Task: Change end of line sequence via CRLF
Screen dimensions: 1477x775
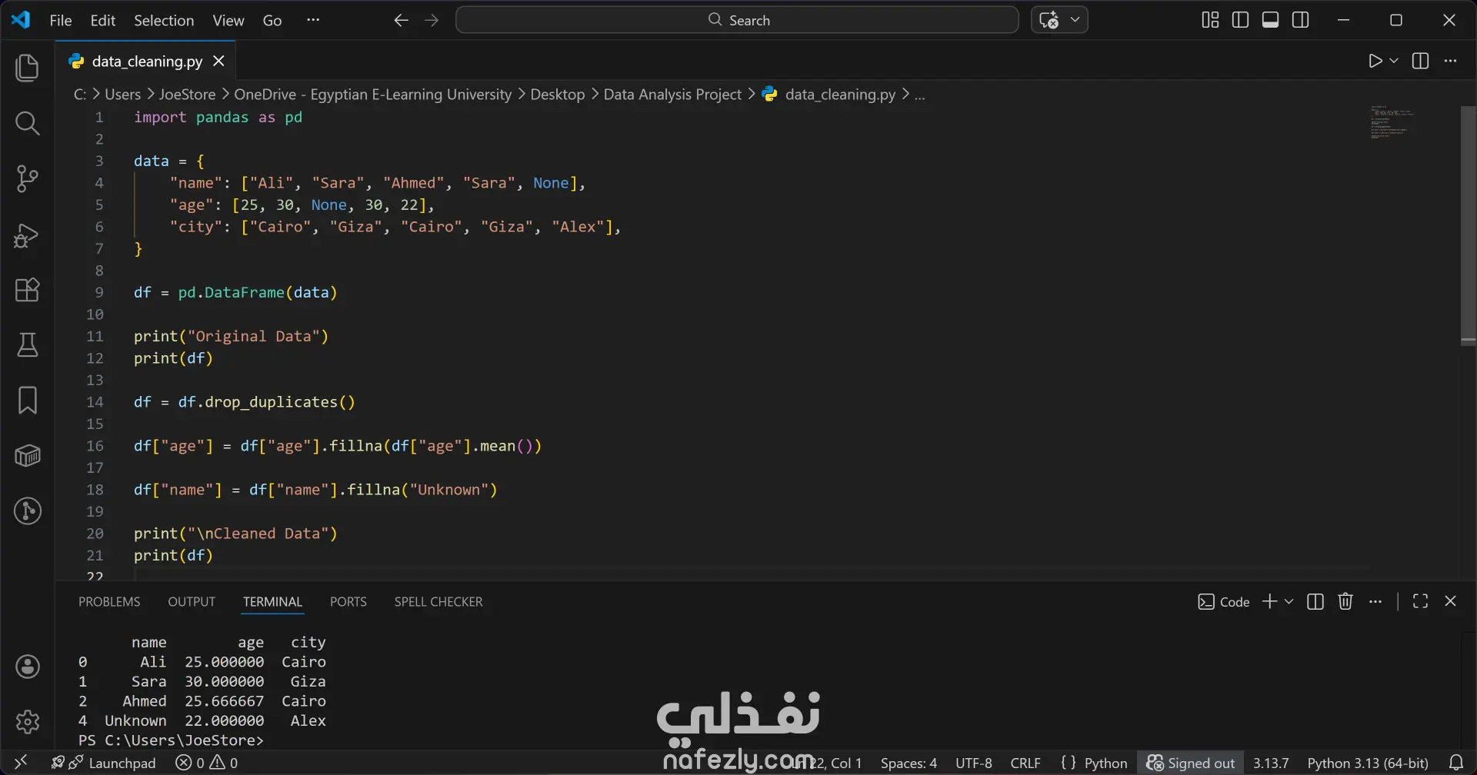Action: [1025, 763]
